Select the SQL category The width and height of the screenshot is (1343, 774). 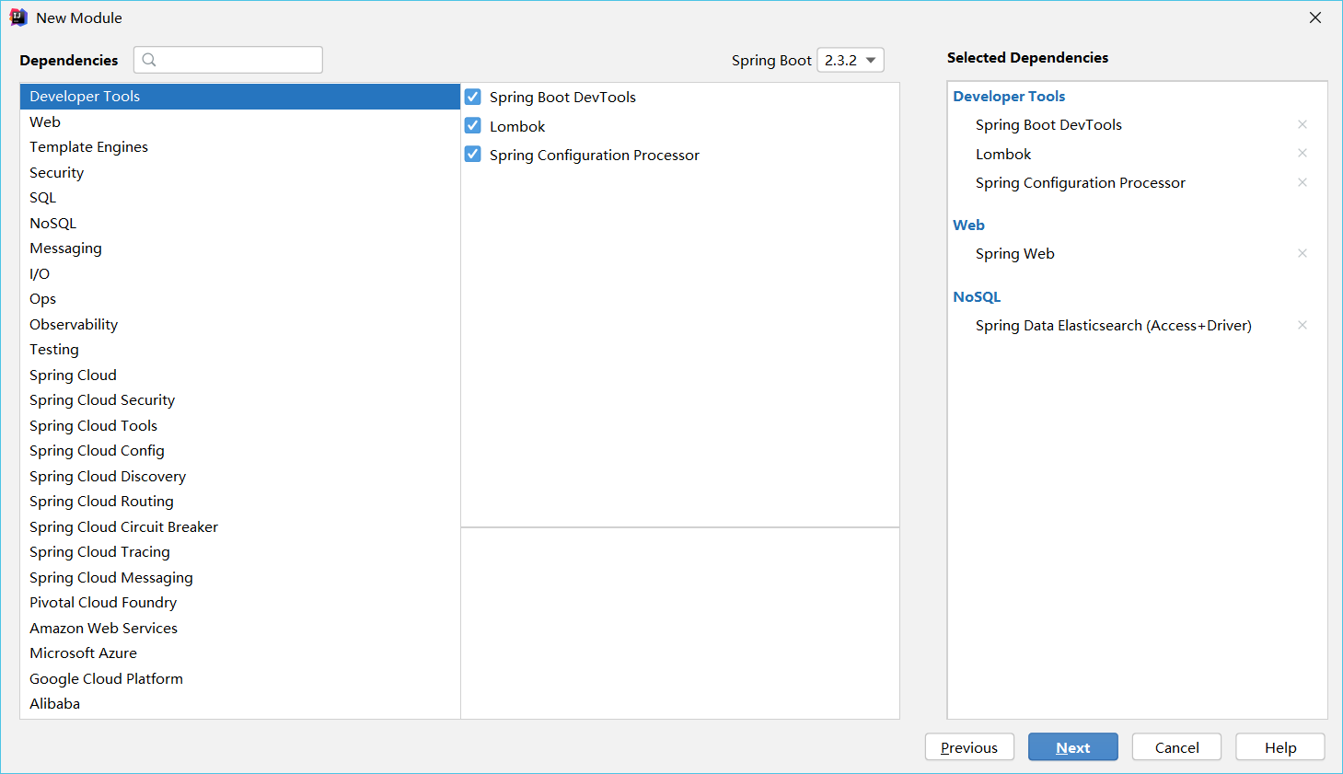tap(240, 198)
